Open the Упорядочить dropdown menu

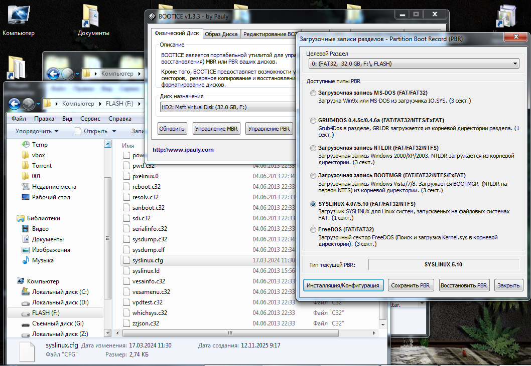[x=37, y=131]
